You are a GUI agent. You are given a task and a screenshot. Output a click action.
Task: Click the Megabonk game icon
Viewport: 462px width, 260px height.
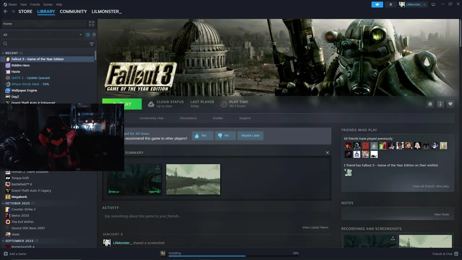8,197
